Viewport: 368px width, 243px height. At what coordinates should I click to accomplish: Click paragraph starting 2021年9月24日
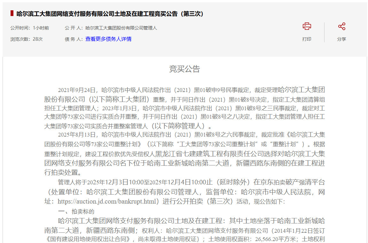(x=184, y=108)
